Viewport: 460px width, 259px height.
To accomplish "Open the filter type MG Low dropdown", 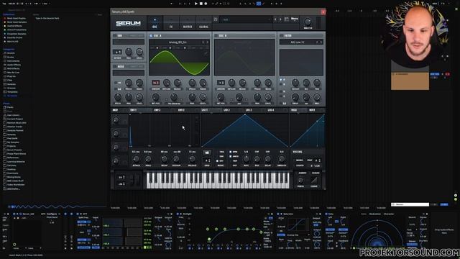I will point(298,42).
